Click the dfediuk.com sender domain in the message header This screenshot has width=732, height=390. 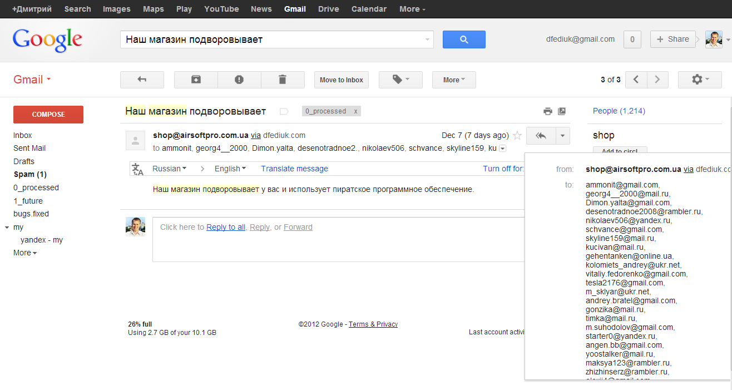click(x=284, y=135)
